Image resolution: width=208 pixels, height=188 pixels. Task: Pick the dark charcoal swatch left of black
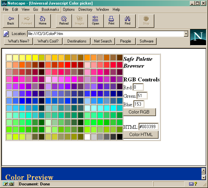pyautogui.click(x=113, y=137)
